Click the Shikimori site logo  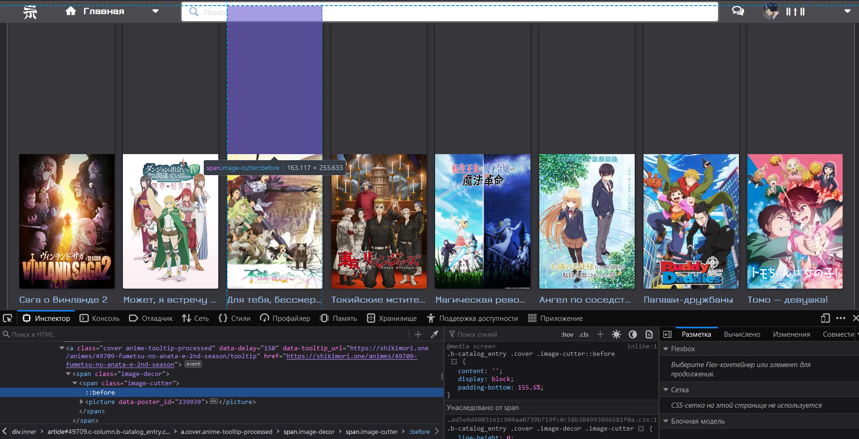click(30, 12)
